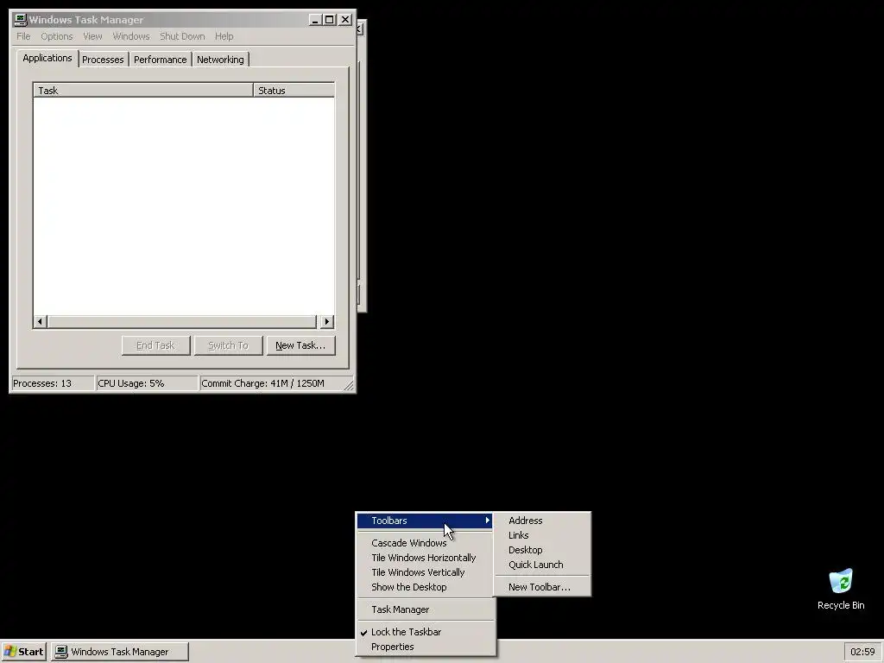
Task: Click the left scroll arrow in task list
Action: [40, 322]
